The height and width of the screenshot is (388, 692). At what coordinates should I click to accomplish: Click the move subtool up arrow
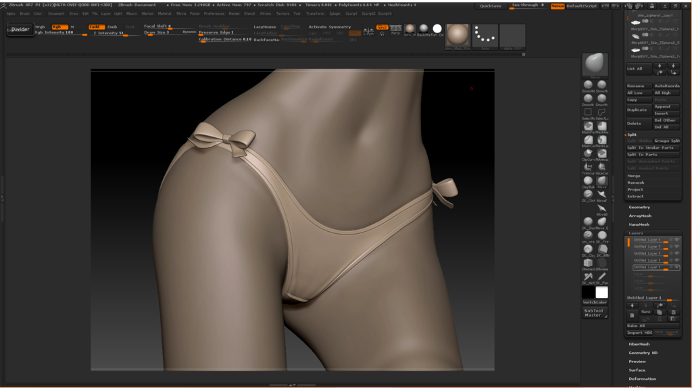point(660,66)
